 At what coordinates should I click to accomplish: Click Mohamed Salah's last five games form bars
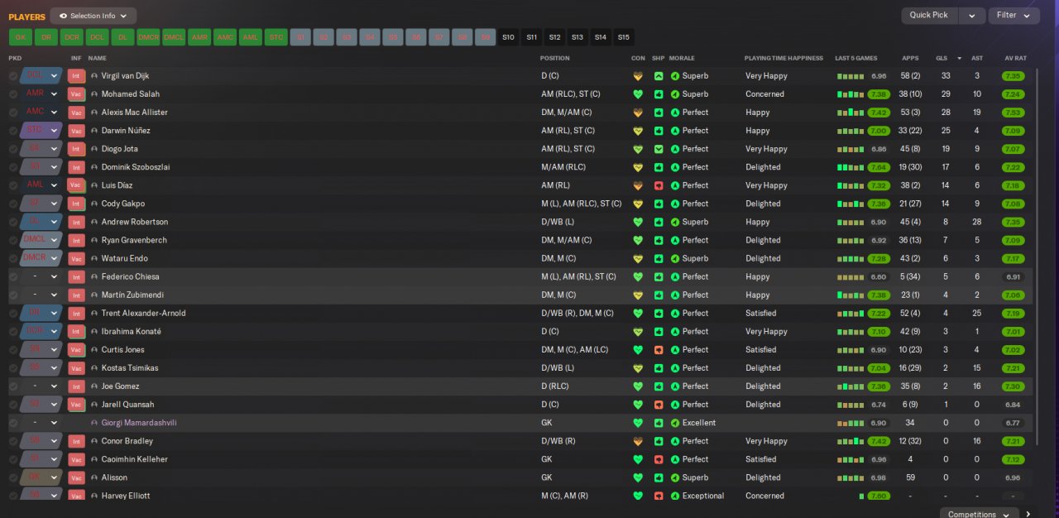(x=851, y=94)
